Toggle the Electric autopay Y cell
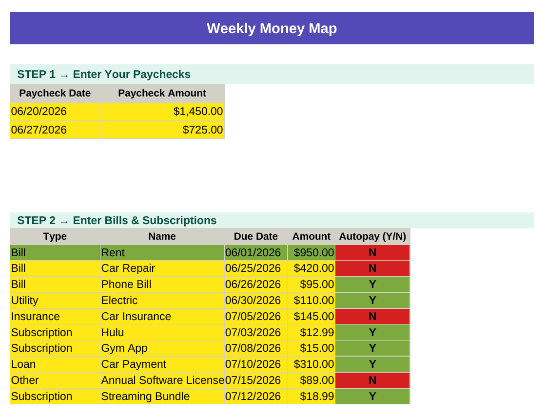 (372, 301)
